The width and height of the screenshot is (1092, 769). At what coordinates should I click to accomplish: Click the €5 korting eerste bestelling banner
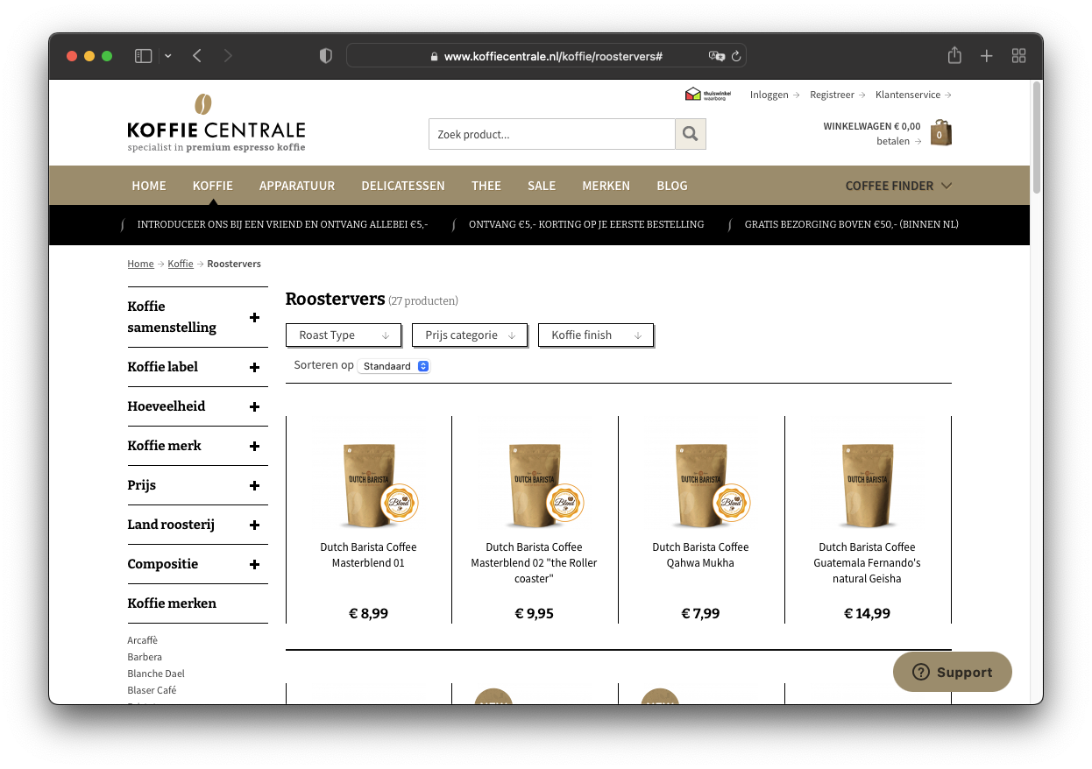tap(586, 224)
